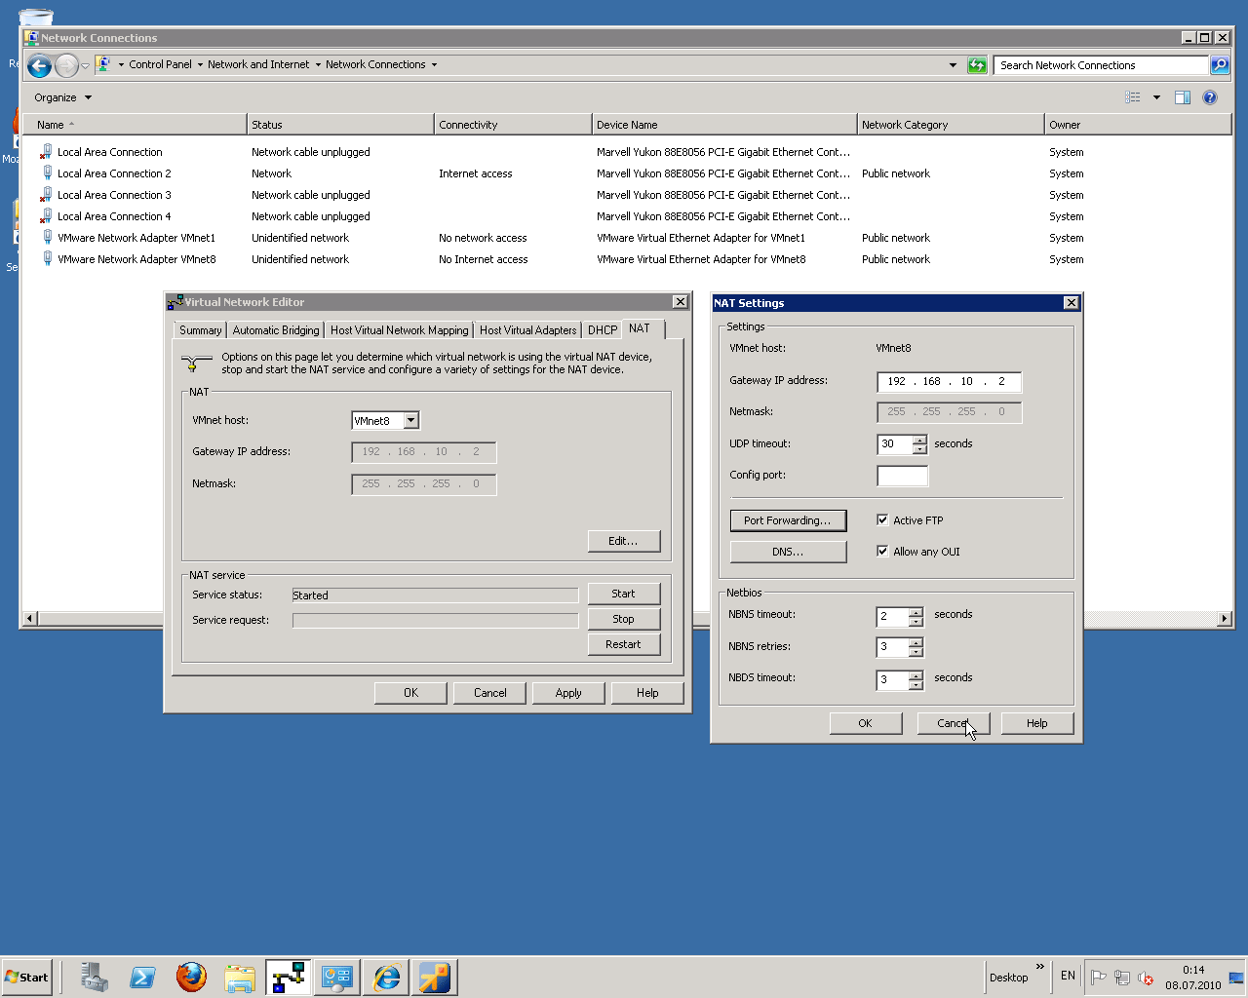
Task: Expand the views options dropdown arrow
Action: click(x=1156, y=97)
